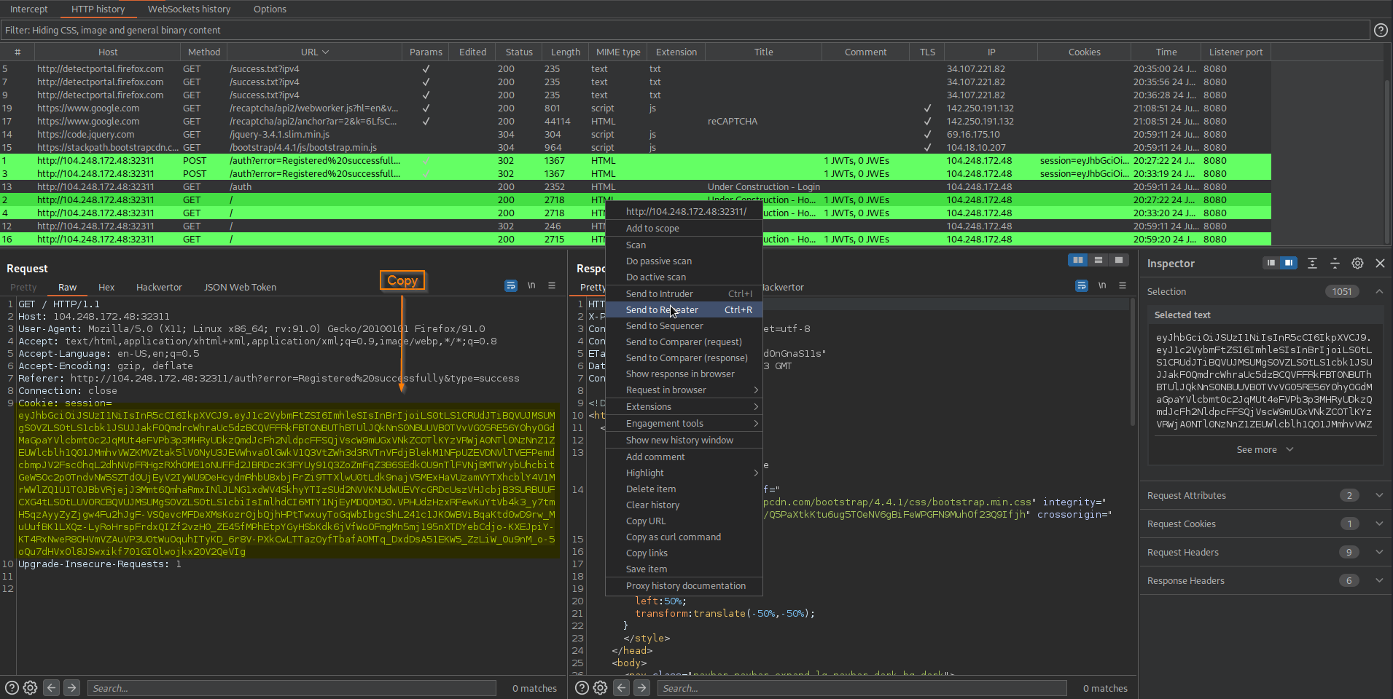
Task: Focus the Request search field
Action: tap(292, 688)
